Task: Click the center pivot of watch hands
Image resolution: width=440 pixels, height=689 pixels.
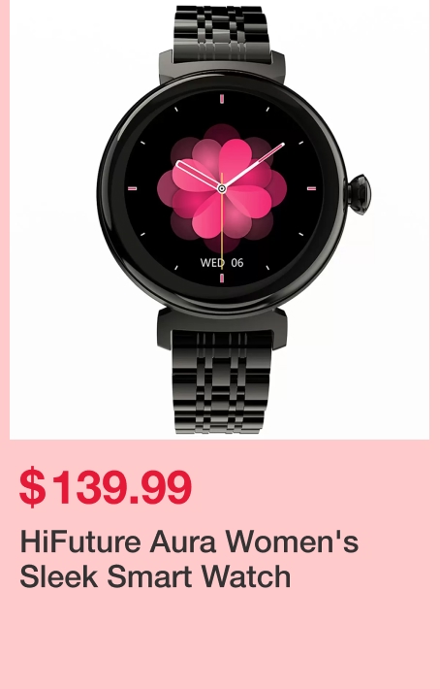Action: 222,189
